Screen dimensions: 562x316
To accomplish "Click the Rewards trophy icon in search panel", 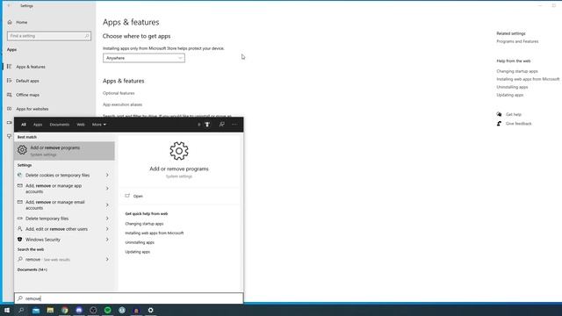I will 207,125.
